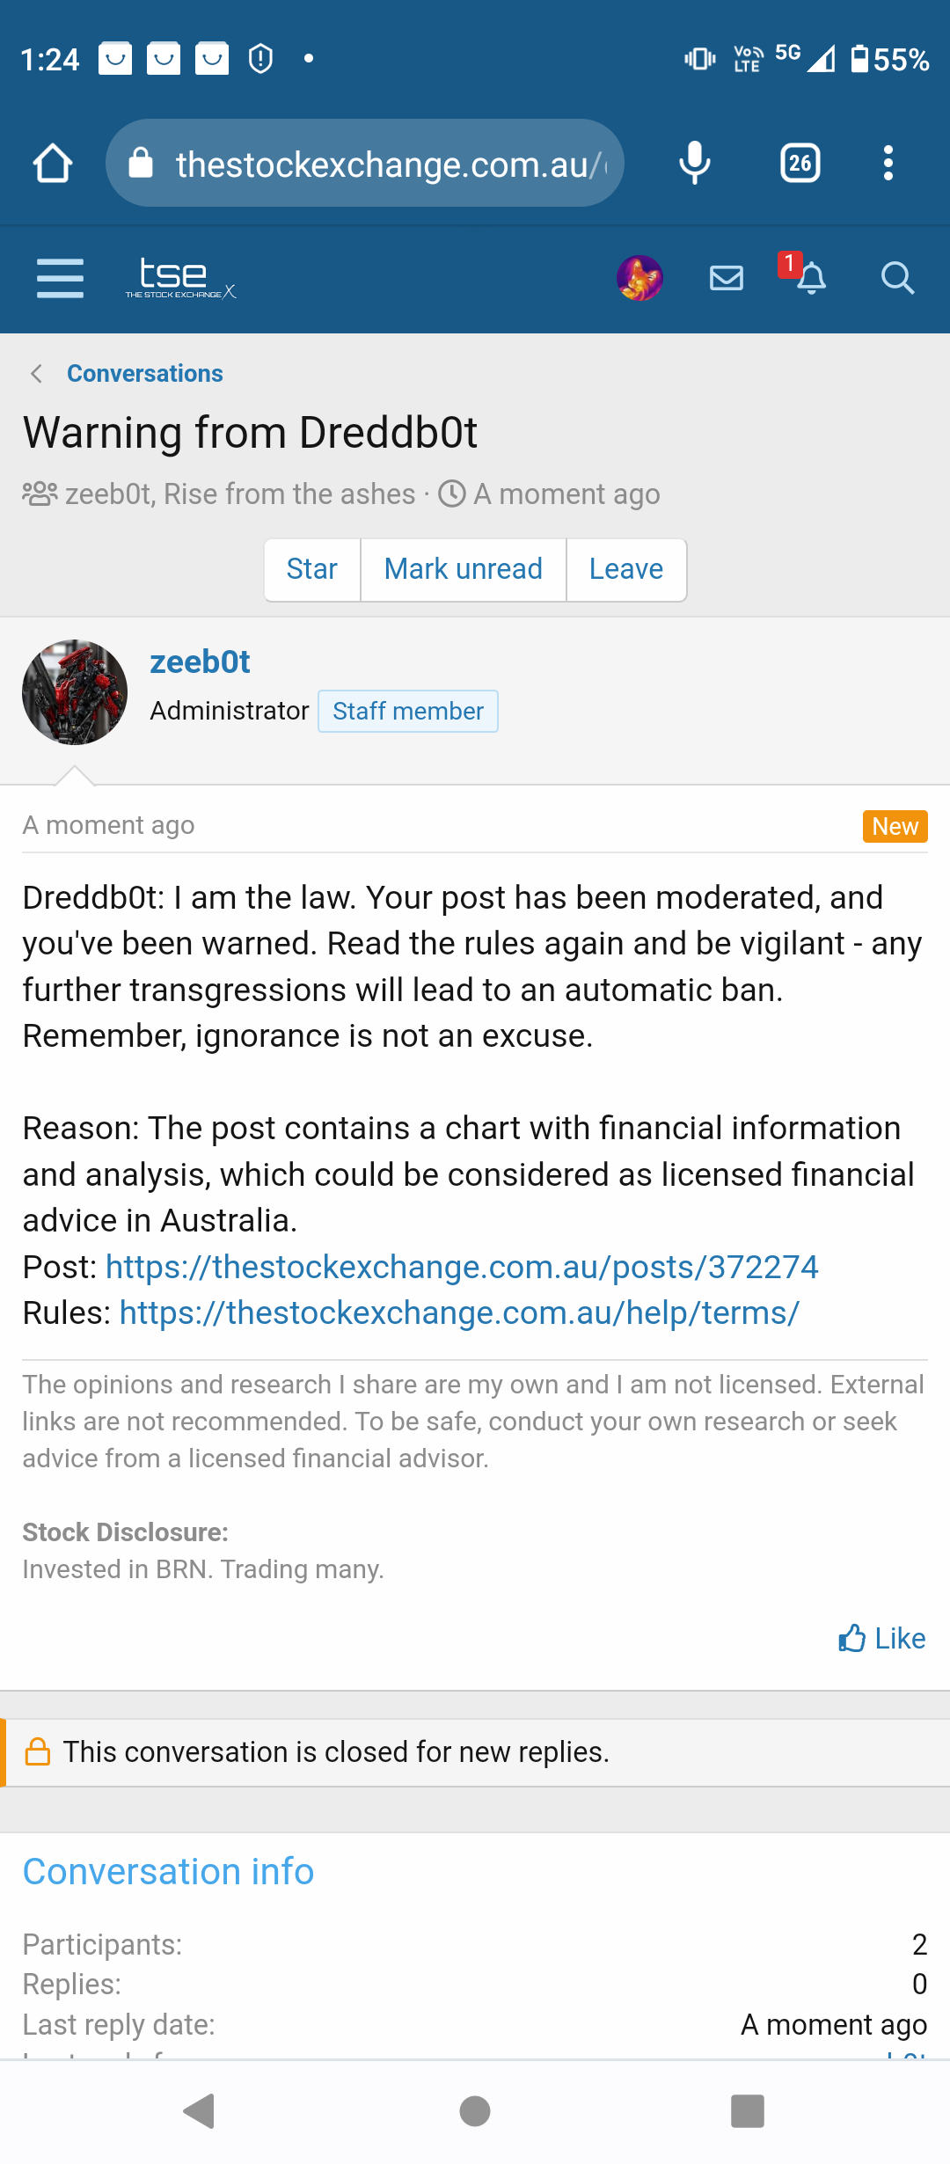Open the browser tab switcher showing 26
The height and width of the screenshot is (2164, 950).
800,164
